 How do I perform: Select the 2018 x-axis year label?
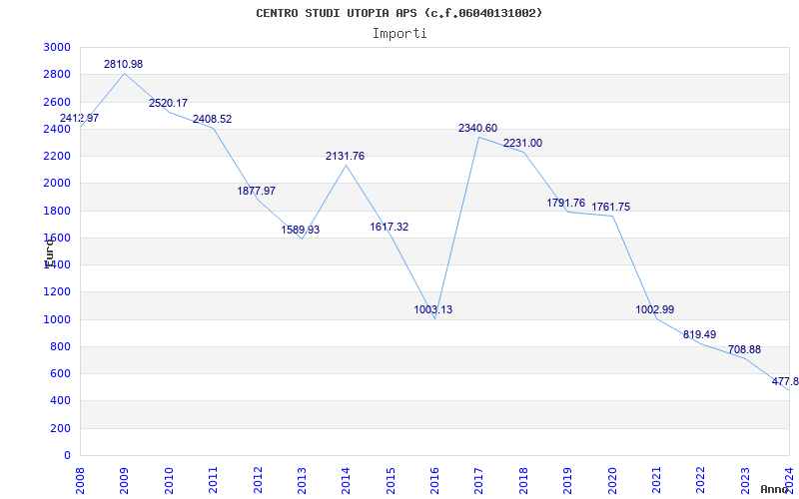(523, 480)
